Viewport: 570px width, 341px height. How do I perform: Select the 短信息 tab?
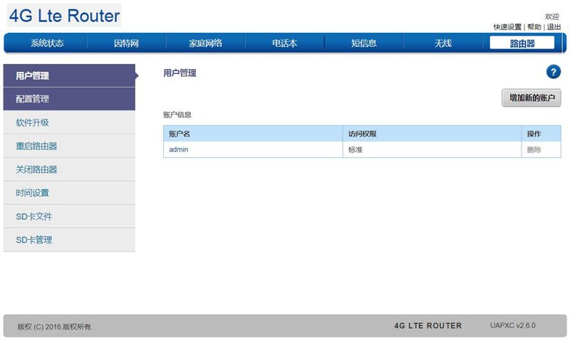tap(364, 43)
